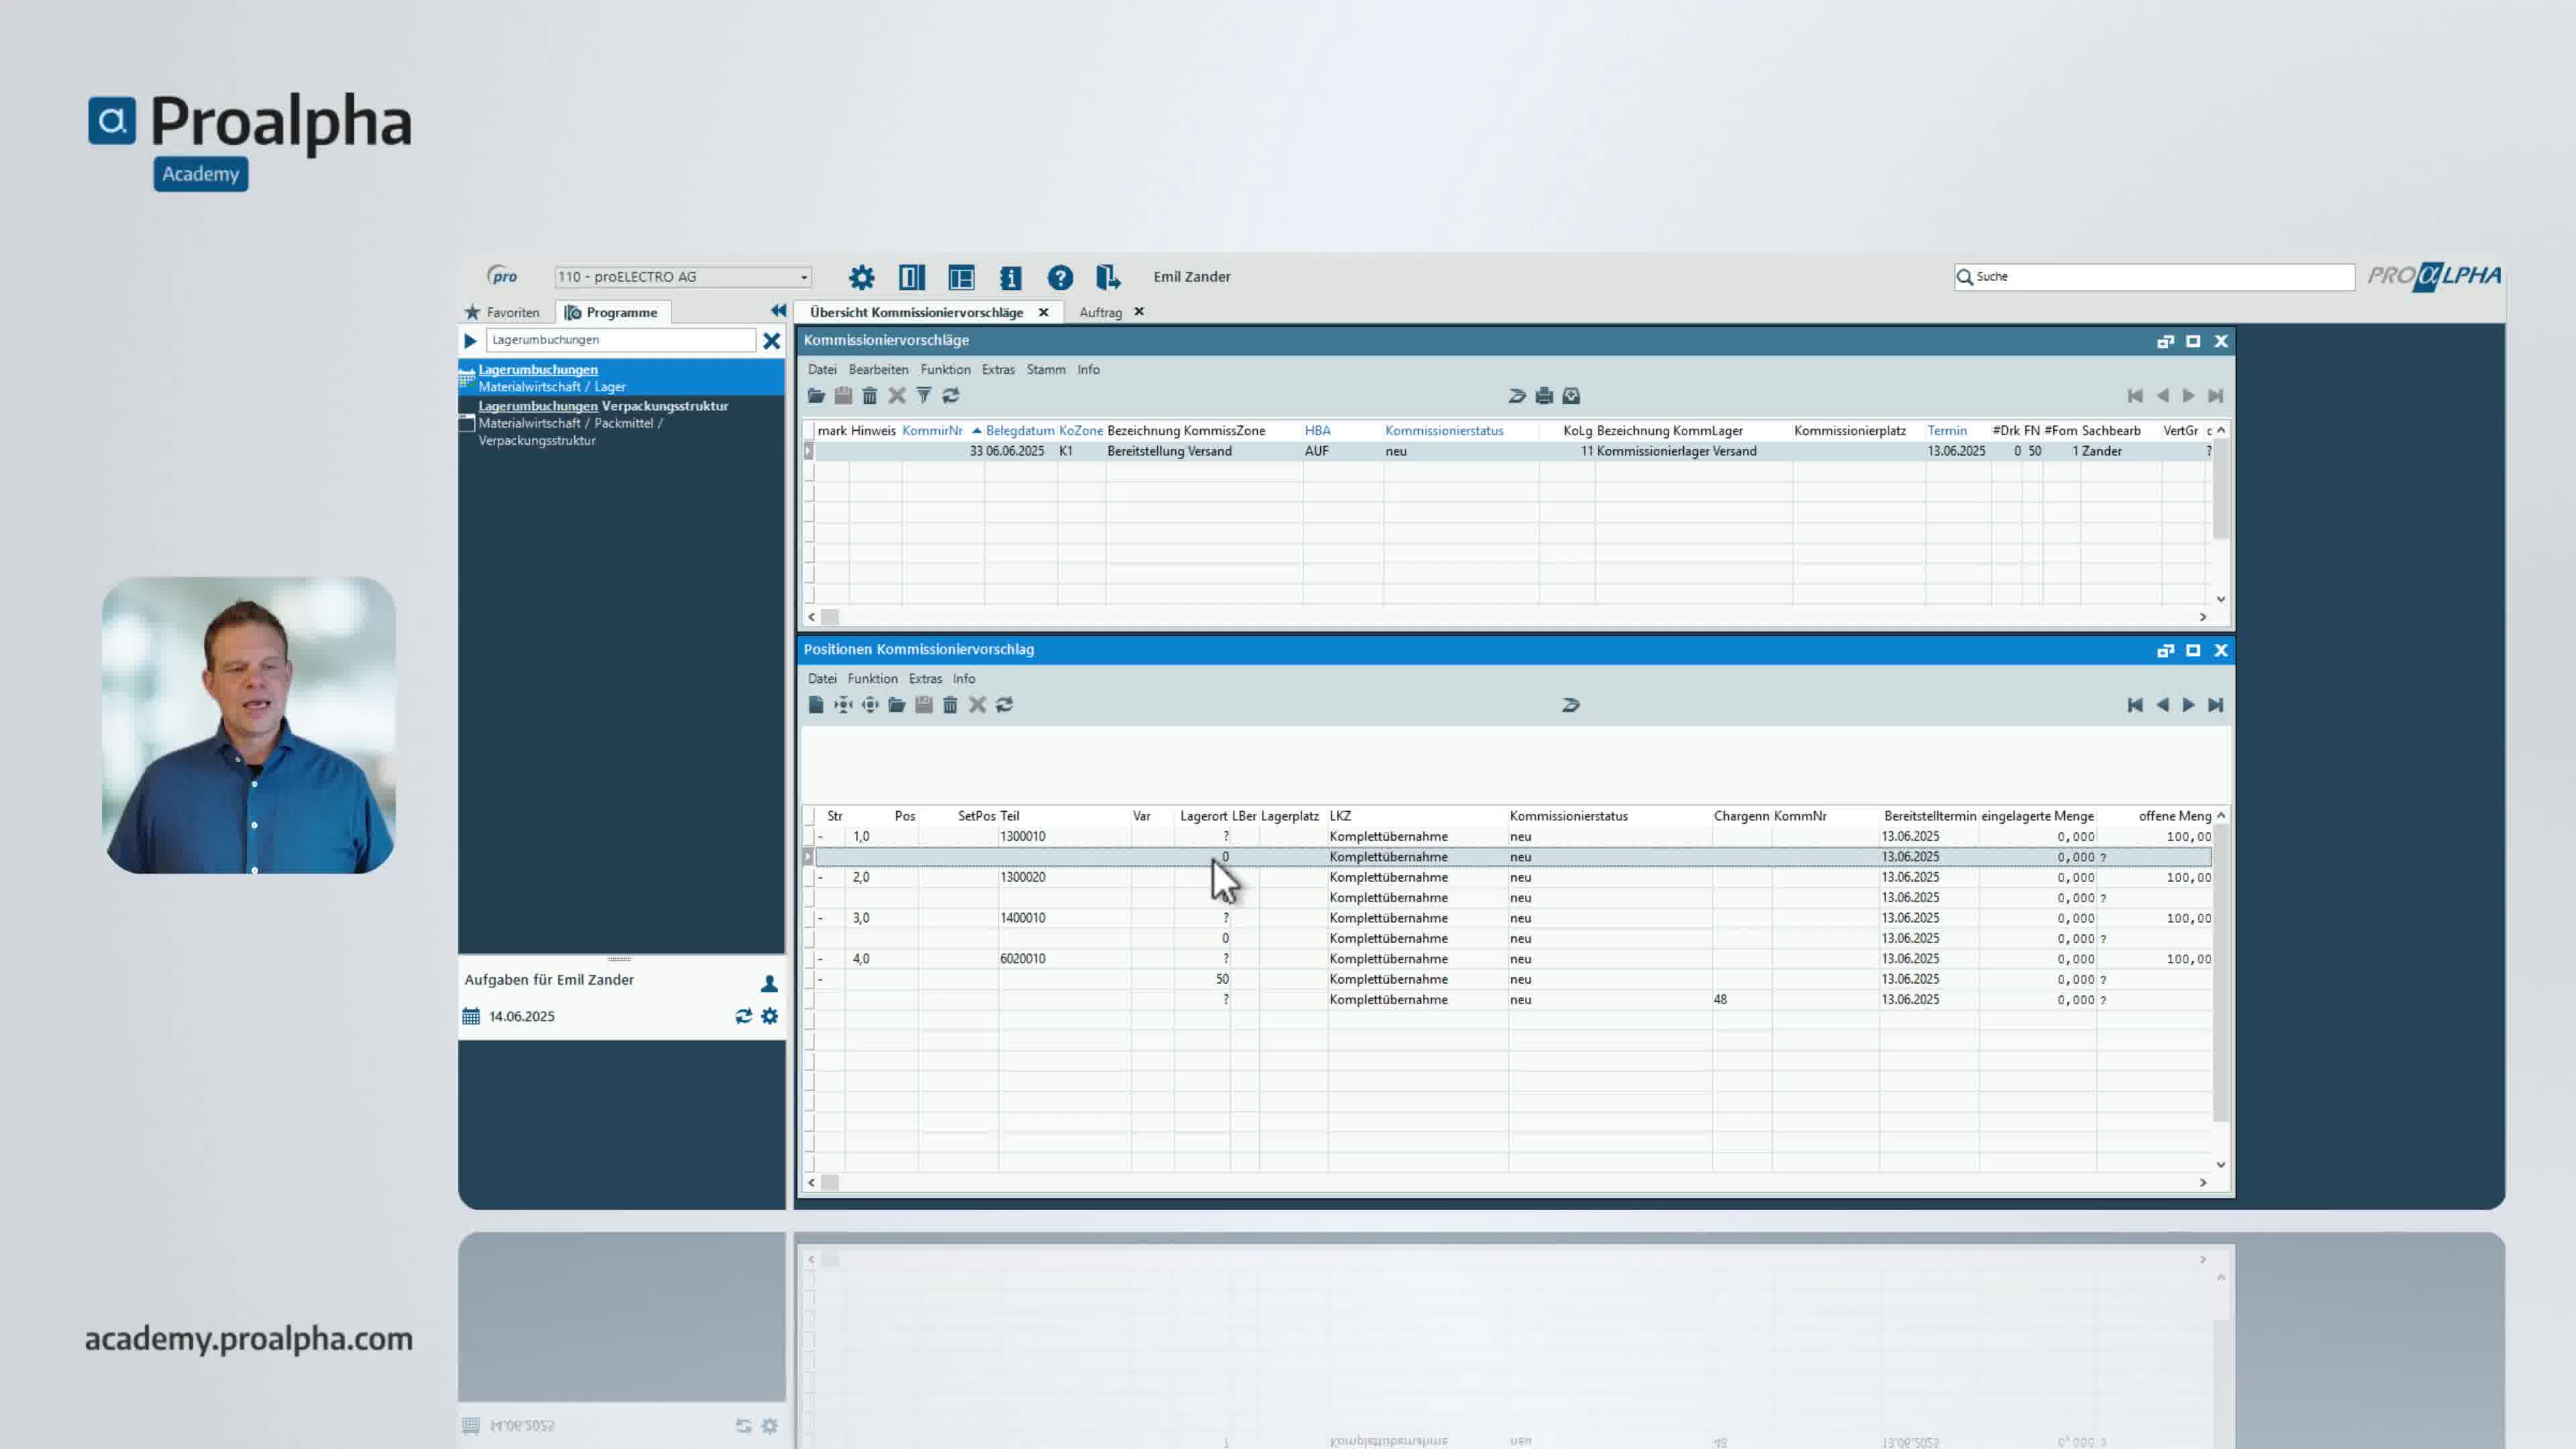Image resolution: width=2576 pixels, height=1449 pixels.
Task: Click the filter funnel icon in upper toolbar
Action: click(x=923, y=396)
